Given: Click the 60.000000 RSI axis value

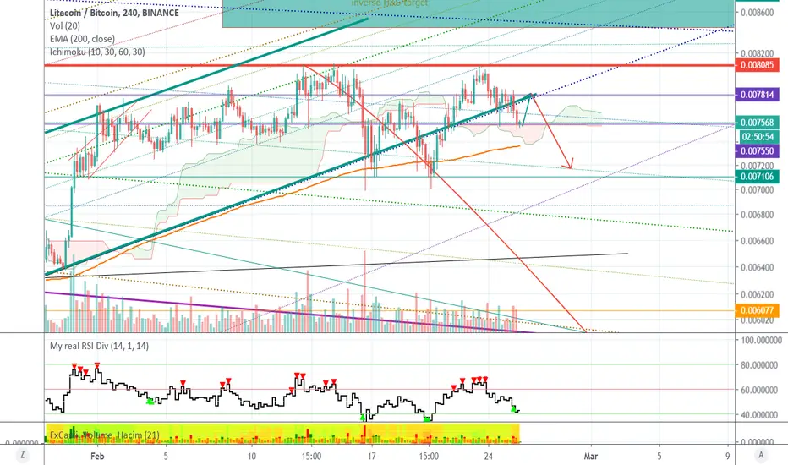Looking at the screenshot, I should (x=761, y=390).
